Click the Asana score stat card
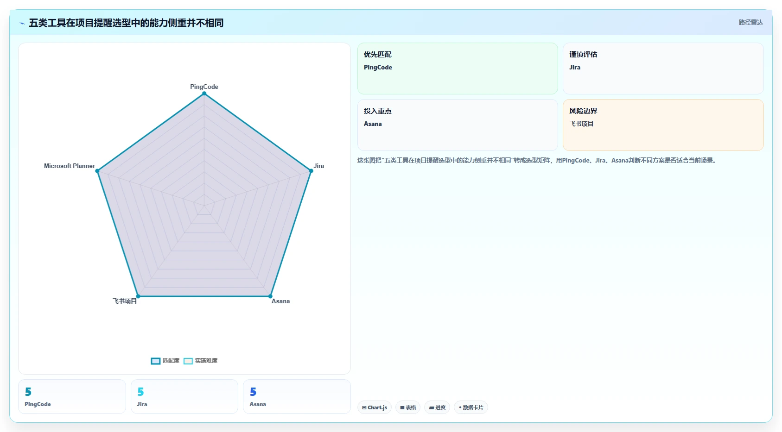 (x=297, y=396)
